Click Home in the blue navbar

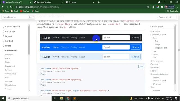pyautogui.click(x=56, y=47)
